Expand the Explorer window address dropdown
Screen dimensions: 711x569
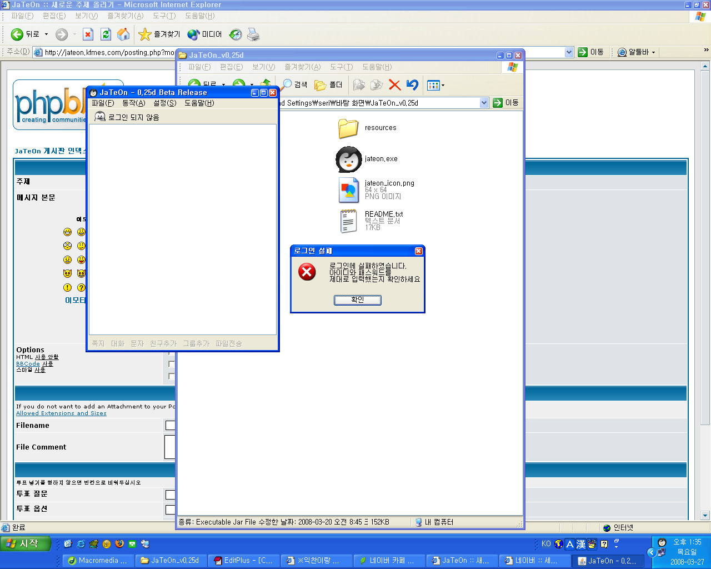click(x=484, y=103)
